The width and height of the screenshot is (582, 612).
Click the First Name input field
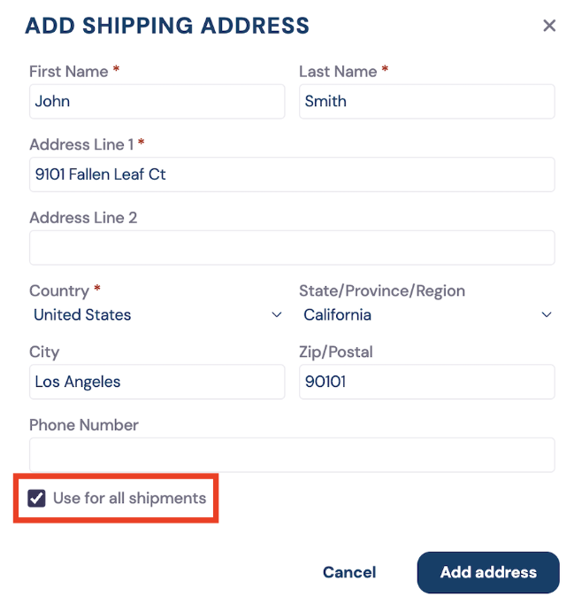pyautogui.click(x=157, y=101)
